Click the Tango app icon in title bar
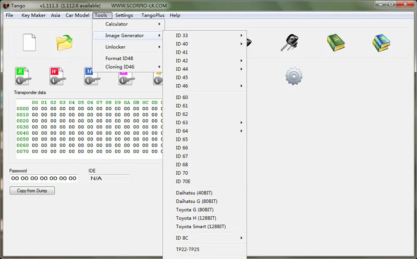 click(6, 6)
